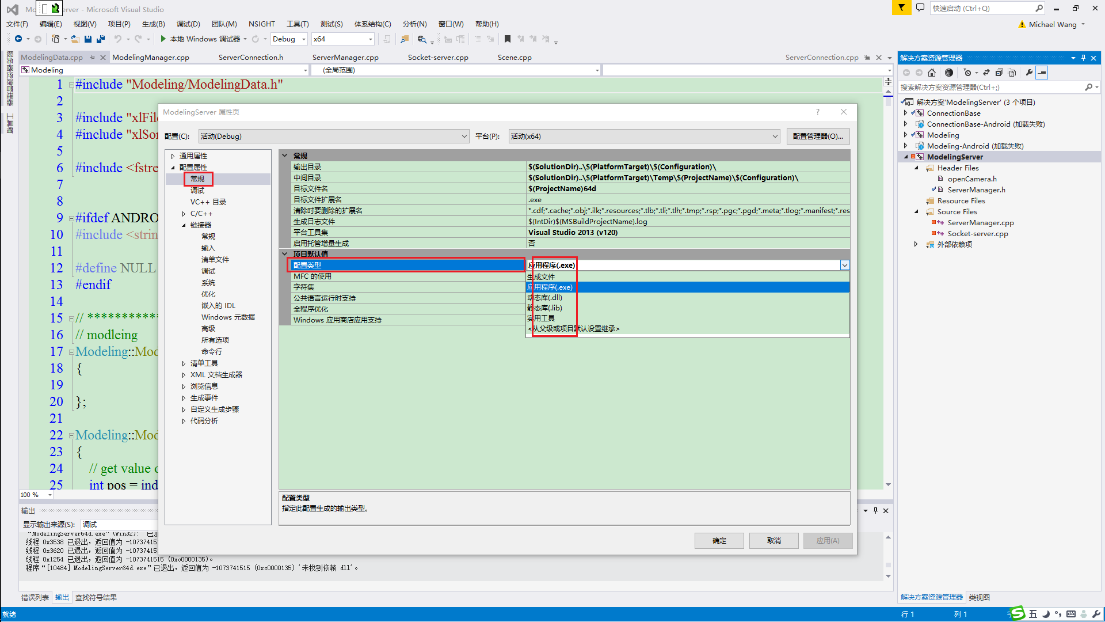Viewport: 1105px width, 622px height.
Task: Pin the ModelingData.cpp tab
Action: click(x=92, y=58)
